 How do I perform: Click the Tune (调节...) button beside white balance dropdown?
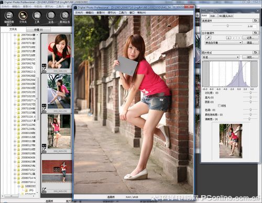point(250,43)
